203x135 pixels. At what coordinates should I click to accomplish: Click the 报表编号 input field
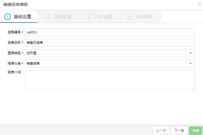110,32
